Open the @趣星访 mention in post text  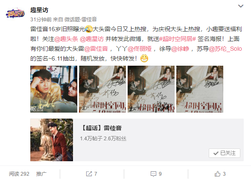[x=92, y=39]
